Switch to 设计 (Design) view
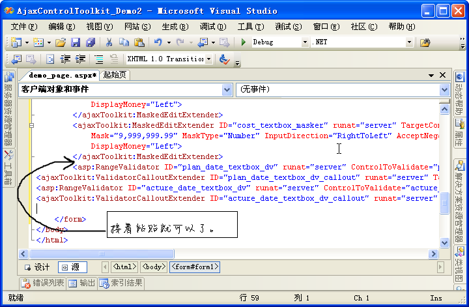 coord(37,267)
